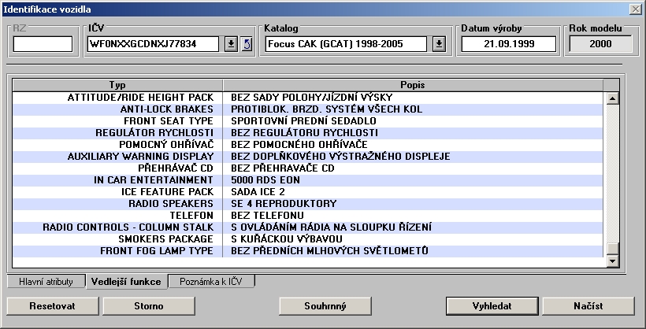Switch to the Hlavní atributy tab
The width and height of the screenshot is (646, 329).
tap(46, 281)
